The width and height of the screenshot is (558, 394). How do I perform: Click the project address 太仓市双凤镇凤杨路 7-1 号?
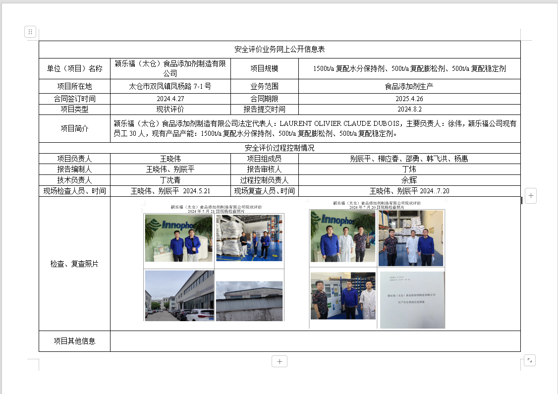pos(170,86)
